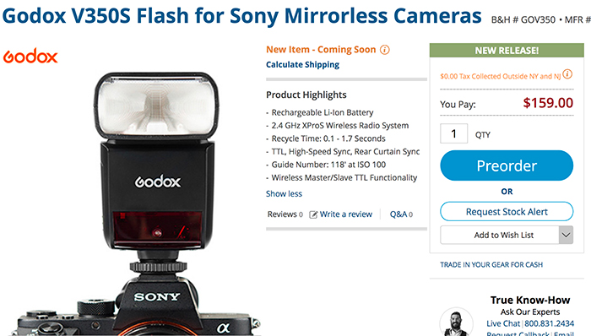Click the Godox brand logo
This screenshot has height=336, width=591.
(30, 56)
